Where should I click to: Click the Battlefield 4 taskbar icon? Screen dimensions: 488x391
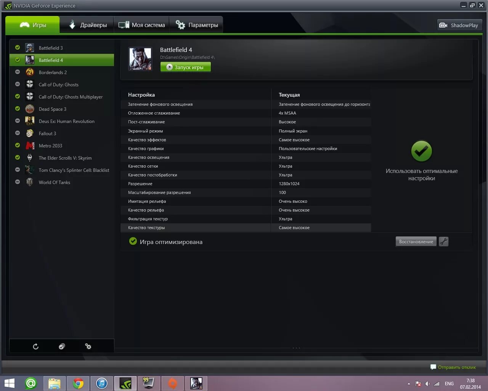(x=196, y=383)
